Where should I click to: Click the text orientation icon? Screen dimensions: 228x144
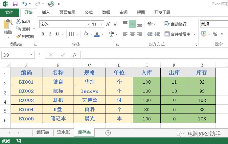tap(150, 24)
